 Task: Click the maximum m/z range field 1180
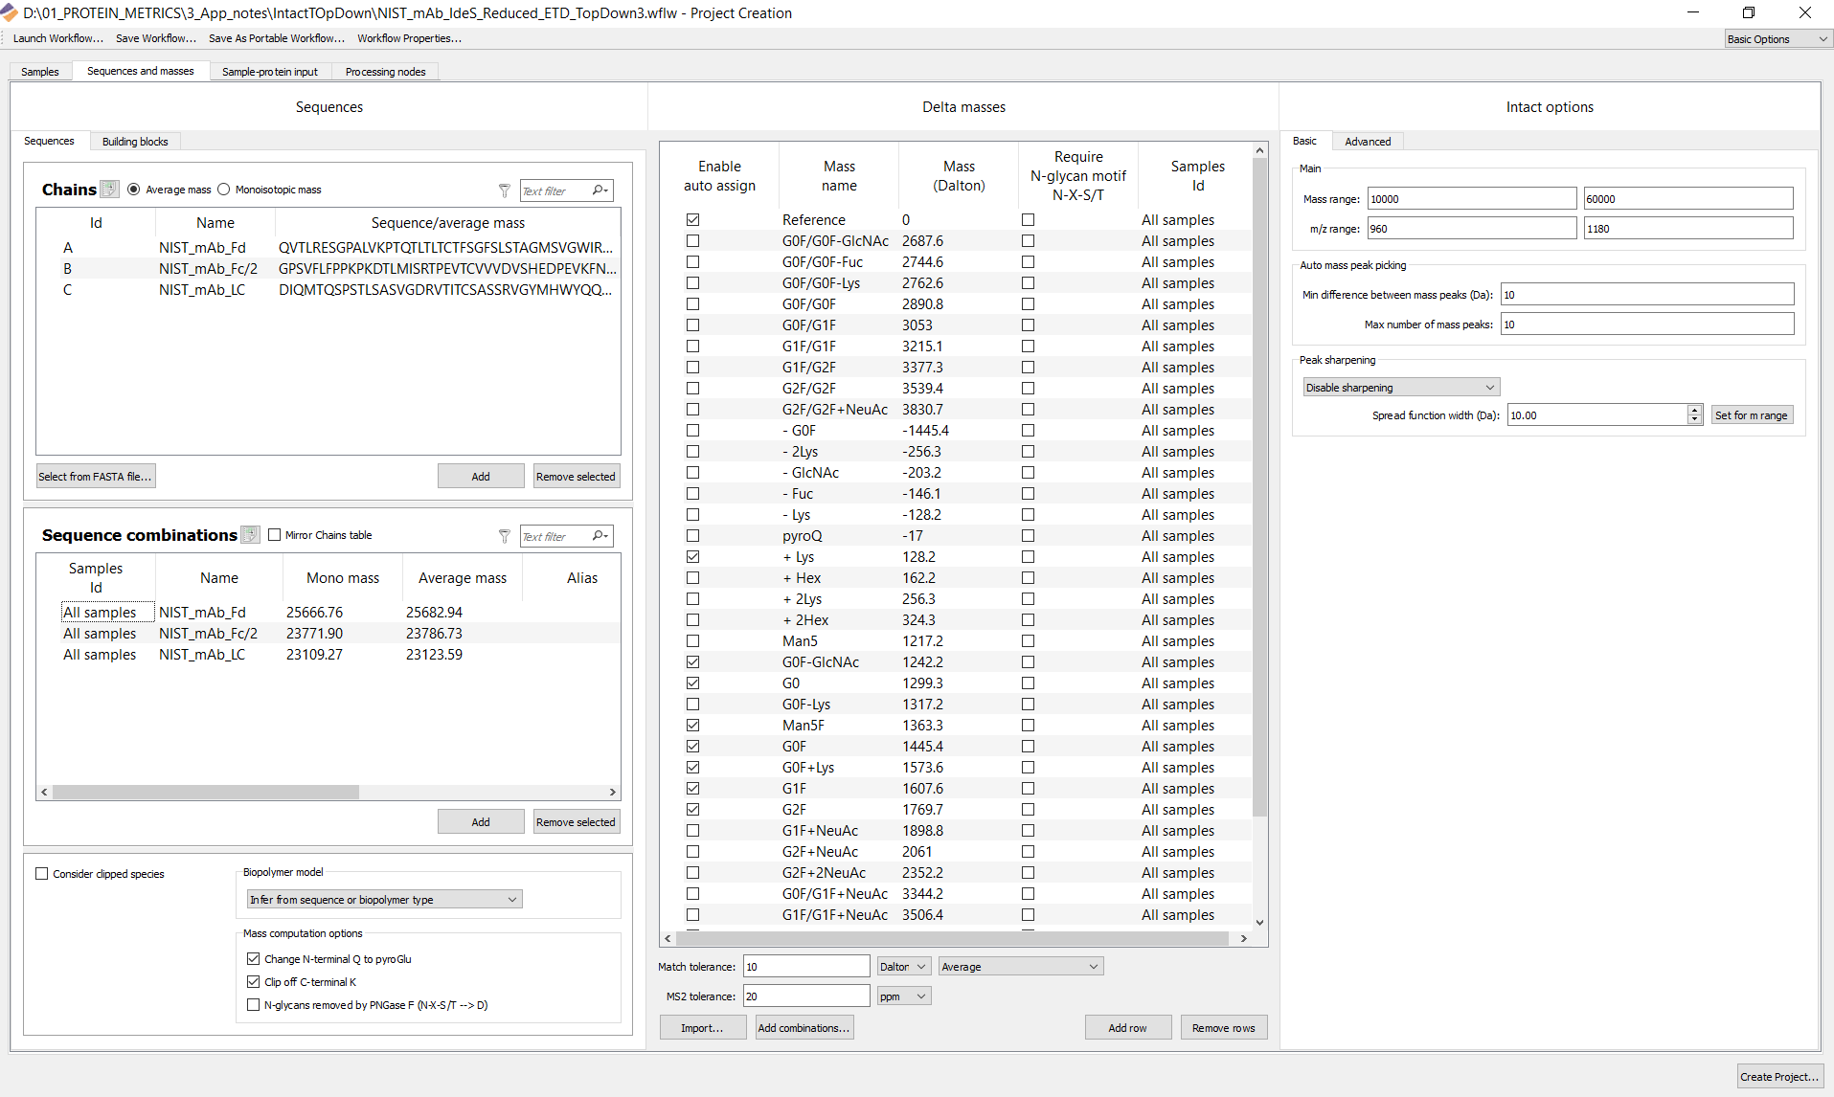click(1688, 228)
